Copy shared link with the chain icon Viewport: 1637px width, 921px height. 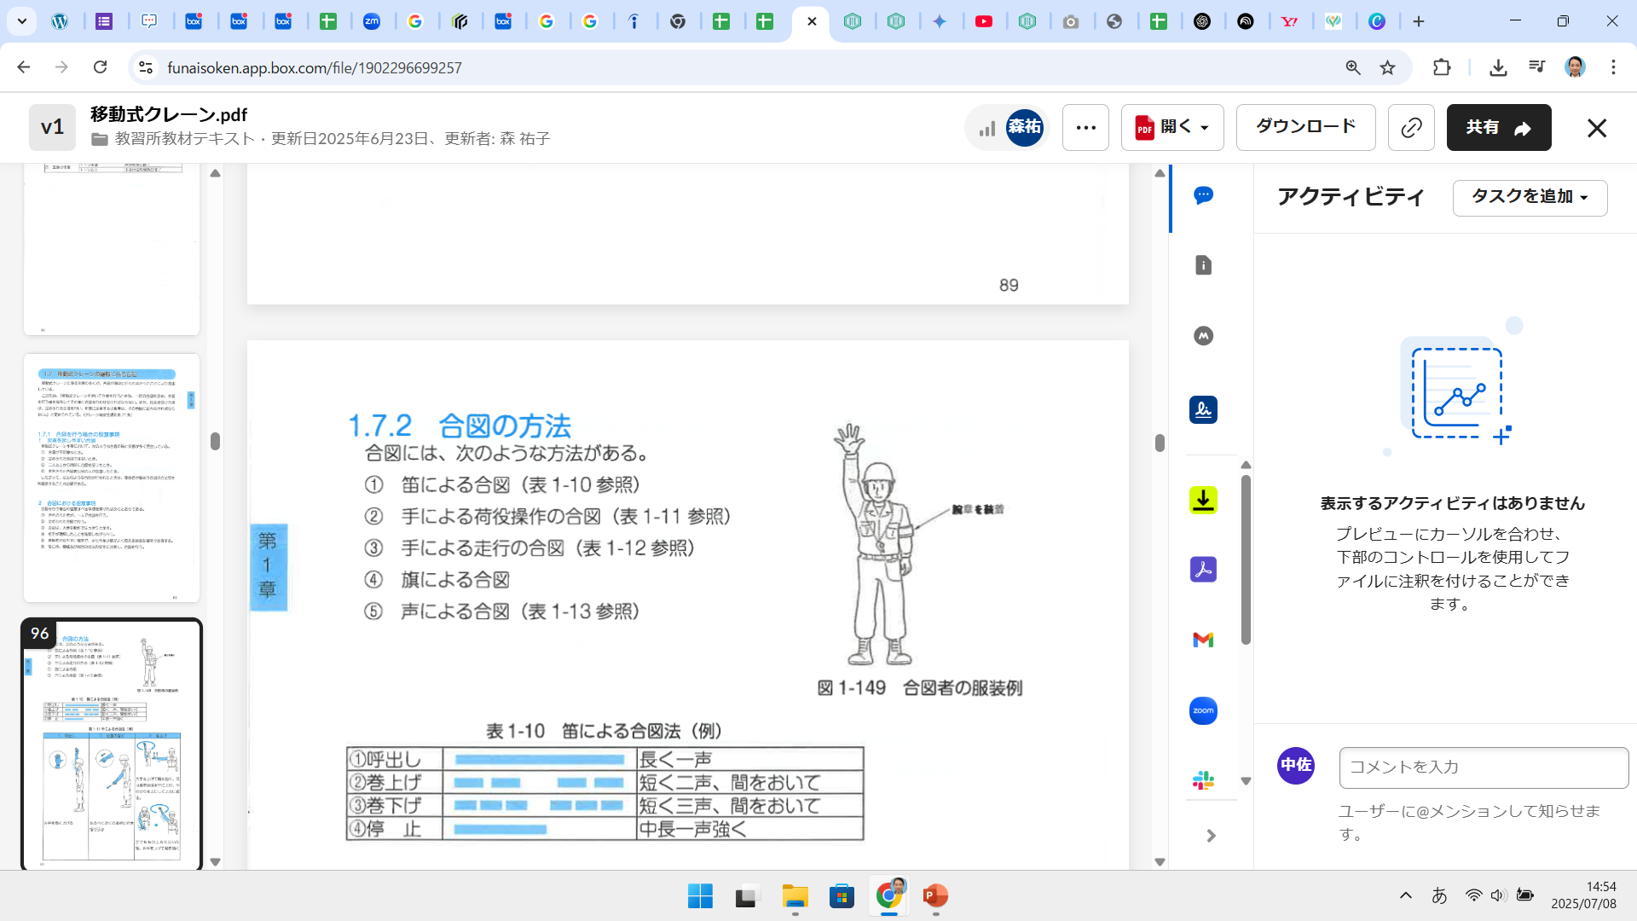[1411, 128]
